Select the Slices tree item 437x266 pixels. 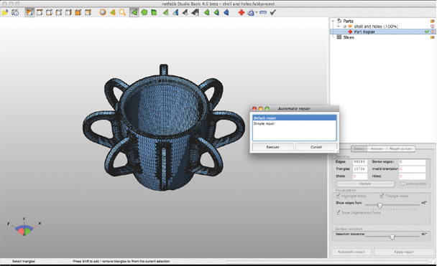(x=349, y=37)
